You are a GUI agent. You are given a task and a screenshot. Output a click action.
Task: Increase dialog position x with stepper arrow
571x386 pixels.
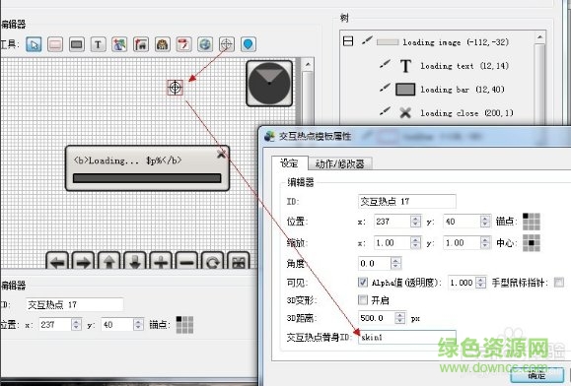point(415,218)
